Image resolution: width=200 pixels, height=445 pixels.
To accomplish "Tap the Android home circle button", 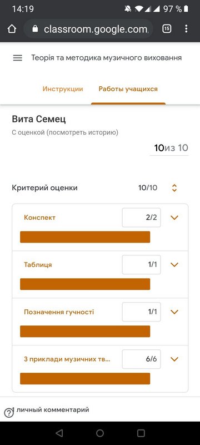I will click(x=100, y=433).
